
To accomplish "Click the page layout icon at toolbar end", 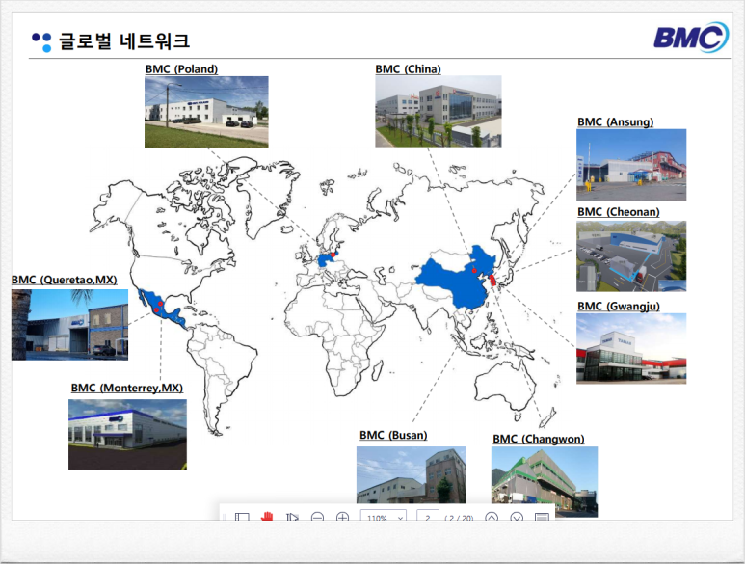I will point(542,517).
